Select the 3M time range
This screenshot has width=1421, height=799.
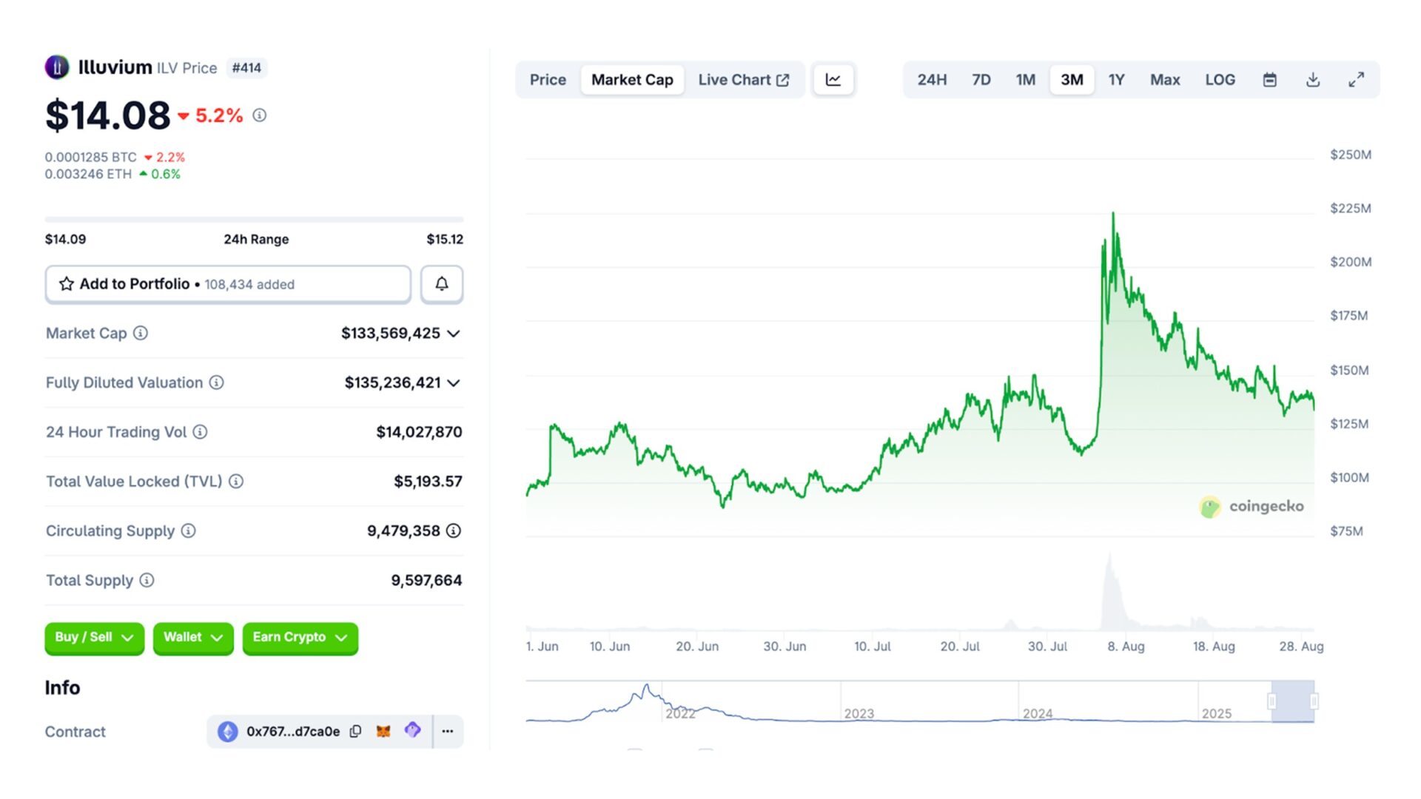[1072, 80]
